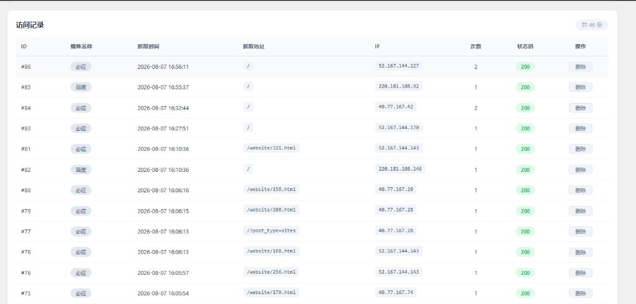Click the 200 status badge in row #77
636x304 pixels.
coord(525,231)
